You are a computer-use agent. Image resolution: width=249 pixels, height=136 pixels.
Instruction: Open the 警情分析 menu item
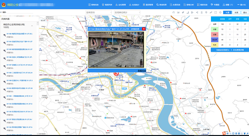(190, 5)
